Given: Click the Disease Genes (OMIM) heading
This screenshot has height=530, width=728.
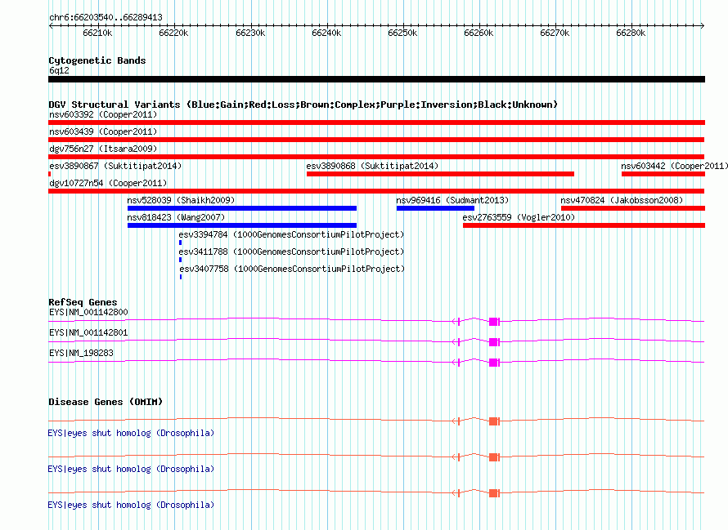Looking at the screenshot, I should click(x=106, y=402).
